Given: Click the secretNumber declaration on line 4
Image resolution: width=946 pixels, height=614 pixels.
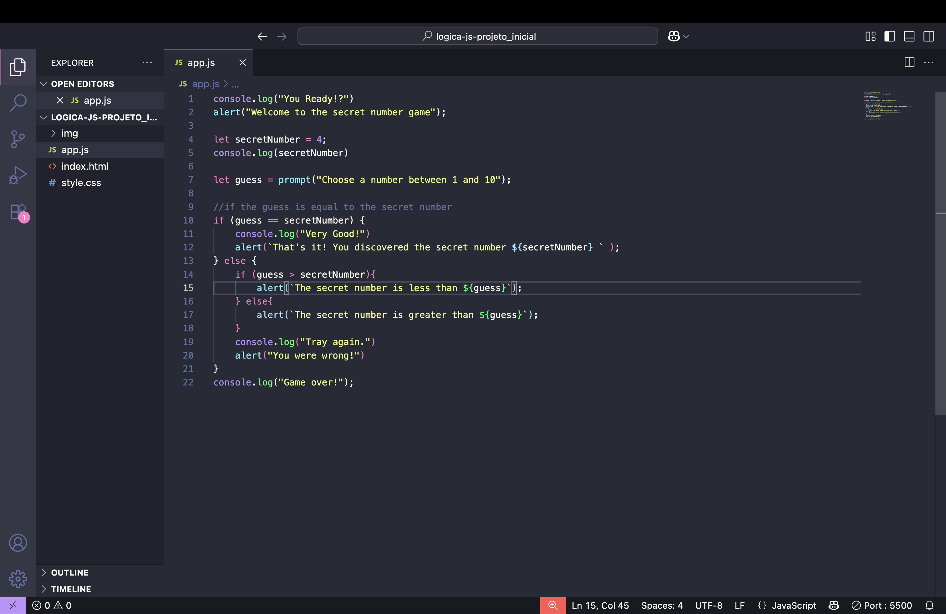Looking at the screenshot, I should pyautogui.click(x=267, y=139).
